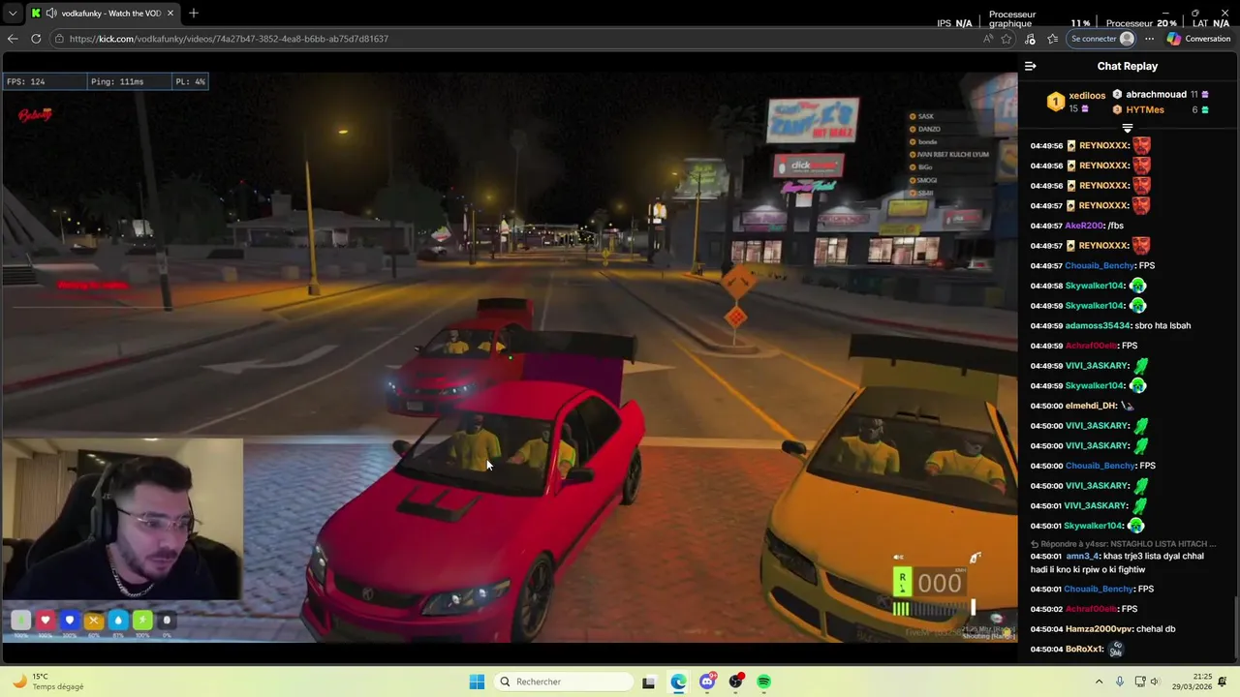
Task: Click username amn3_4 in chat
Action: (x=1083, y=557)
